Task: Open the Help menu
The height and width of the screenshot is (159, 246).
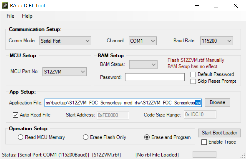Action: 27,16
